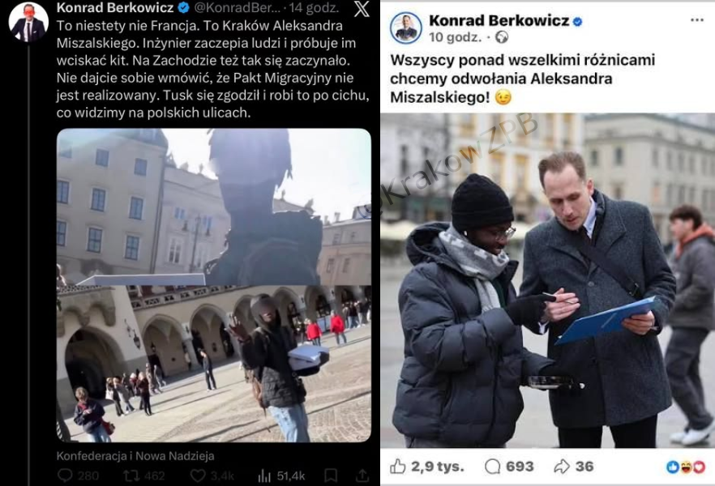Bookmark the tweet

click(331, 475)
